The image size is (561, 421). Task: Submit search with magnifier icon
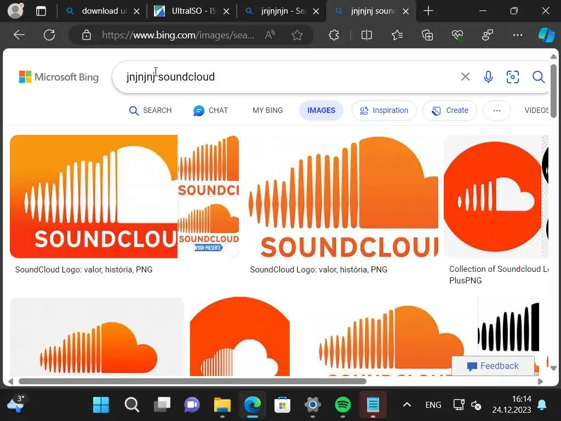point(539,77)
